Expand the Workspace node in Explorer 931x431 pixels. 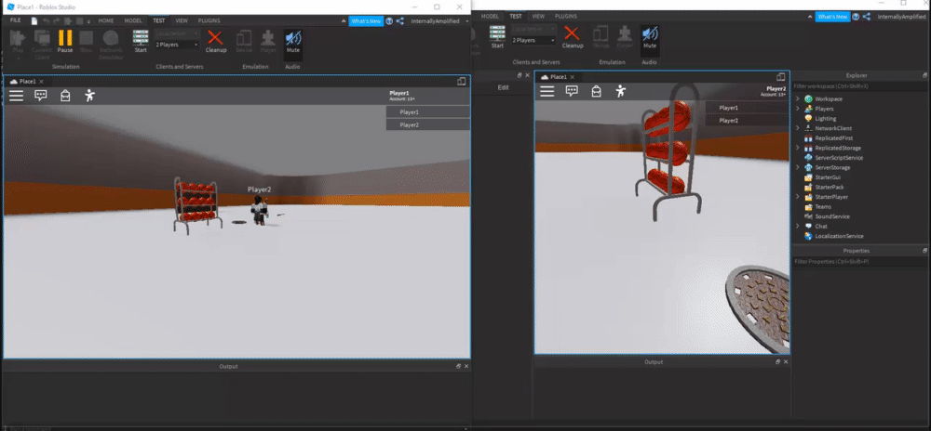click(798, 98)
